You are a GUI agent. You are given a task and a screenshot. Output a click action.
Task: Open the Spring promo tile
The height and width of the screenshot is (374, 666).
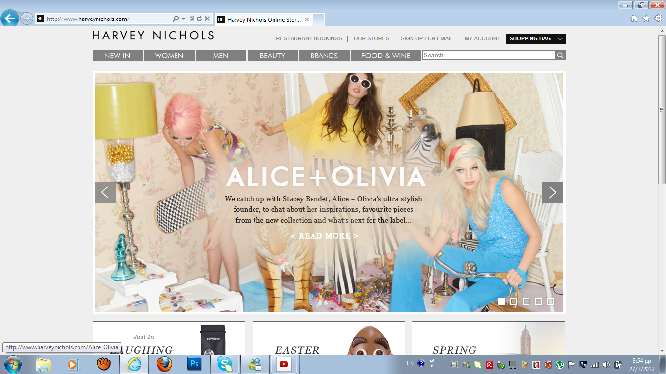click(x=489, y=338)
